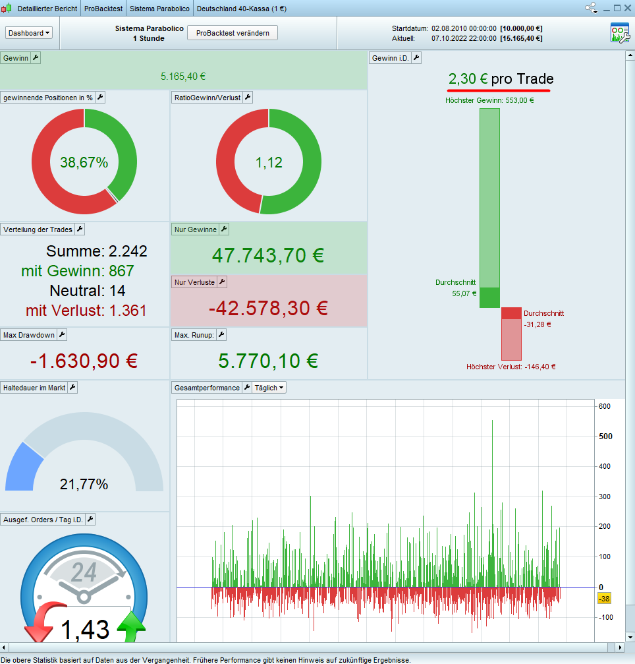
Task: Click Höchster Gewinn: 553,00 € label
Action: 489,100
